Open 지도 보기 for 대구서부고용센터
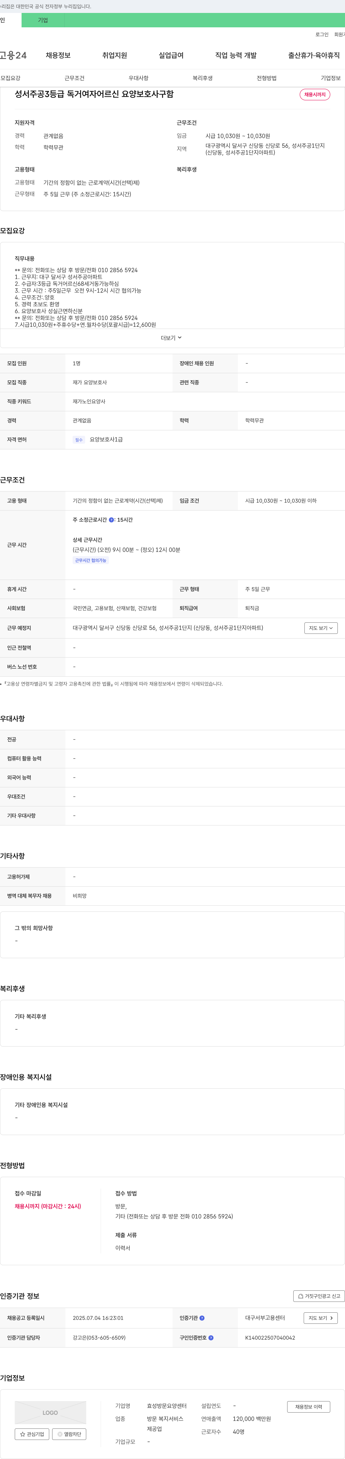The width and height of the screenshot is (345, 1459). tap(321, 1318)
